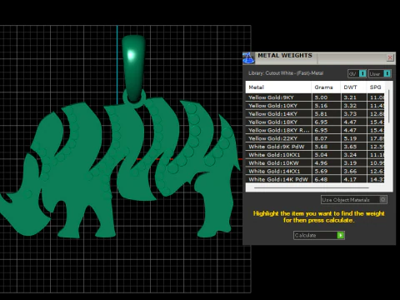The width and height of the screenshot is (400, 300).
Task: Select the White Gold:9K PdW row
Action: pos(315,147)
